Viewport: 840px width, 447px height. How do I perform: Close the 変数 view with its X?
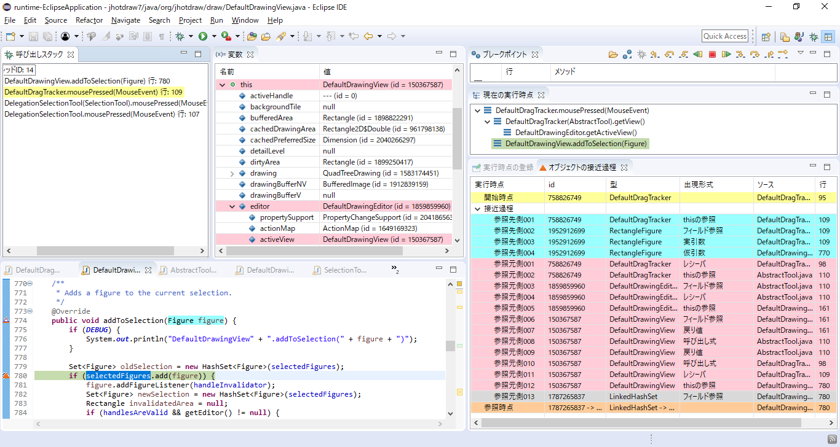[x=250, y=55]
